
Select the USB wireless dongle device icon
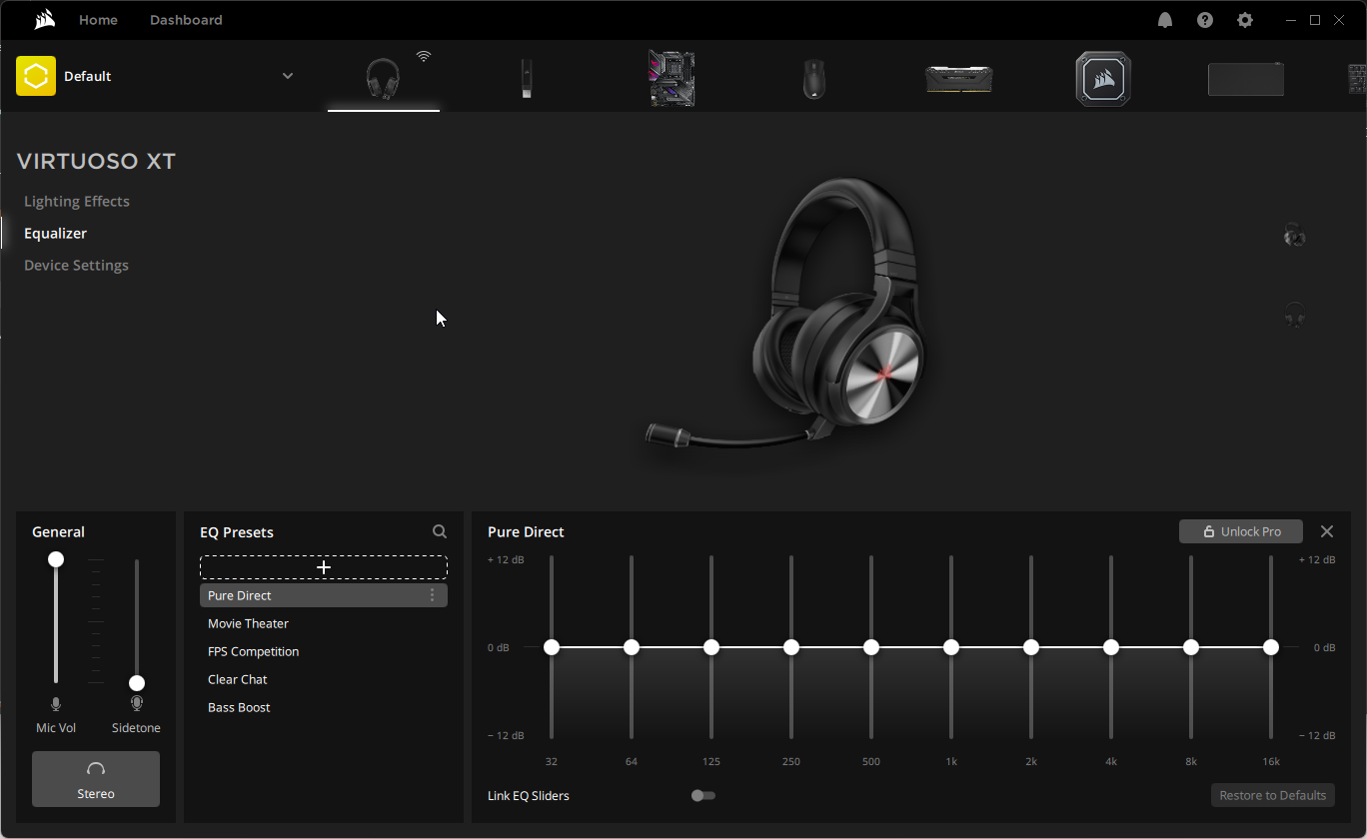pos(527,78)
